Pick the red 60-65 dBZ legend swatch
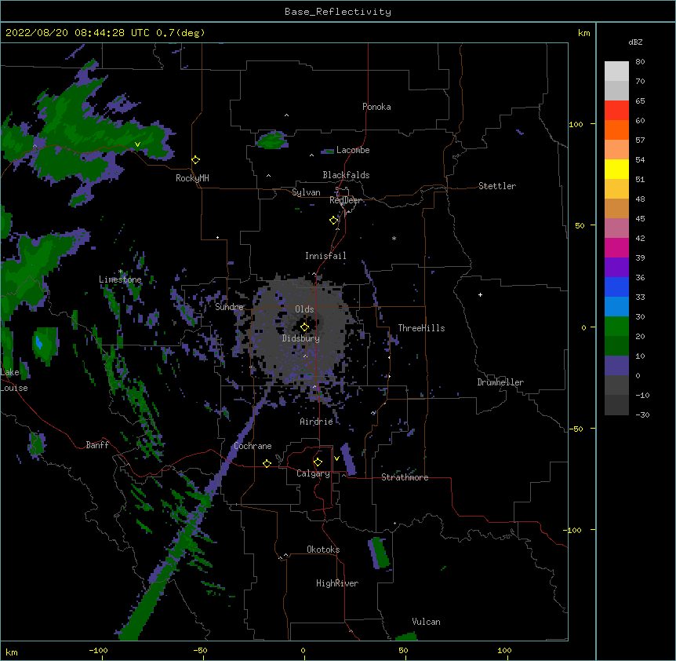The width and height of the screenshot is (676, 661). click(616, 111)
